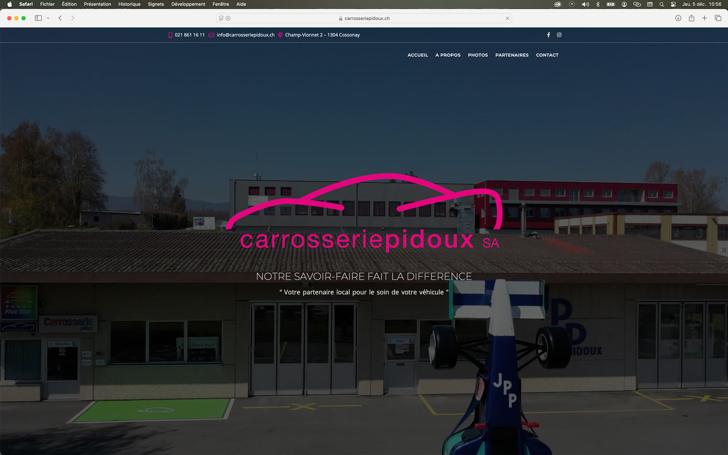Open the Fenêtre menu
Viewport: 728px width, 455px height.
tap(221, 4)
